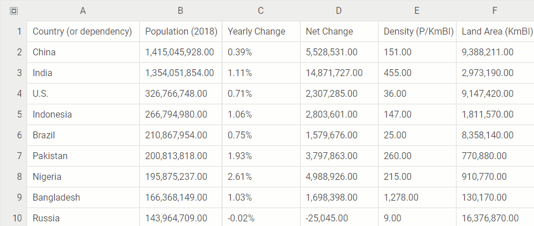Click yearly change -0.02% cell
534x226 pixels.
pos(261,217)
